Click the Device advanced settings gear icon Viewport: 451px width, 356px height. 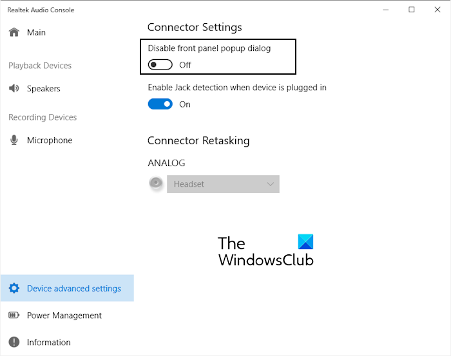click(14, 288)
